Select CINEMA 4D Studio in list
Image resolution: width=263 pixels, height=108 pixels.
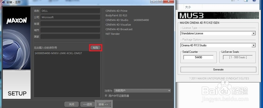(x=117, y=20)
